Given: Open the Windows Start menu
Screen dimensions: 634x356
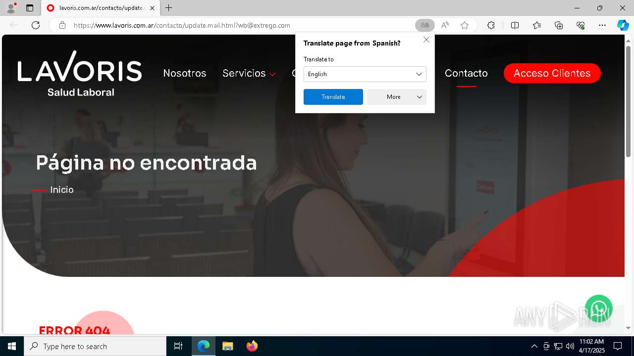Looking at the screenshot, I should pyautogui.click(x=12, y=346).
